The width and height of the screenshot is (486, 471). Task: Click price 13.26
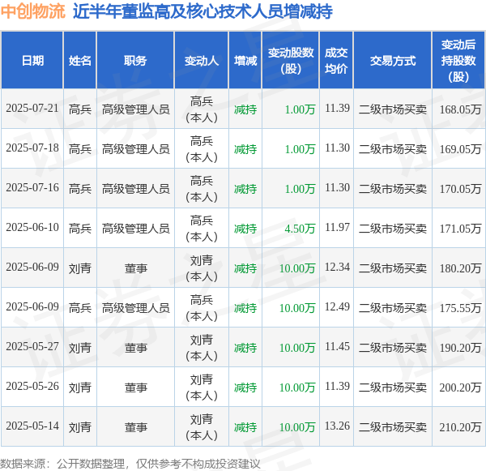(x=337, y=426)
